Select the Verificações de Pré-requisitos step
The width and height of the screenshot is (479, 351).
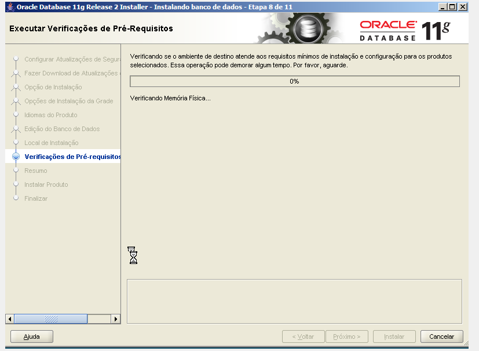click(72, 157)
